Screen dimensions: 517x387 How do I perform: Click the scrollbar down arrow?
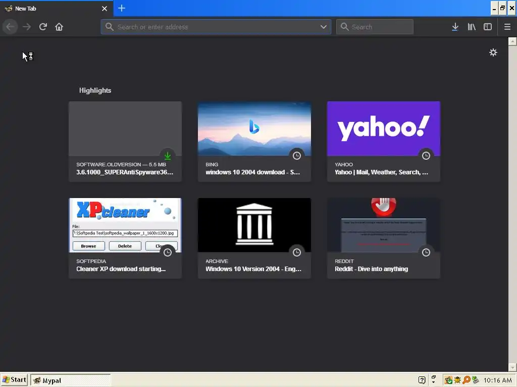click(x=512, y=367)
